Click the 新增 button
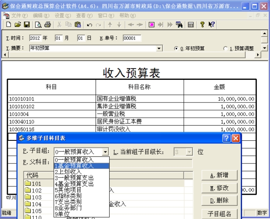 [219, 175]
